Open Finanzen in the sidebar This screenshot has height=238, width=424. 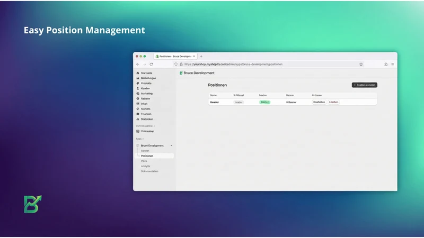146,114
